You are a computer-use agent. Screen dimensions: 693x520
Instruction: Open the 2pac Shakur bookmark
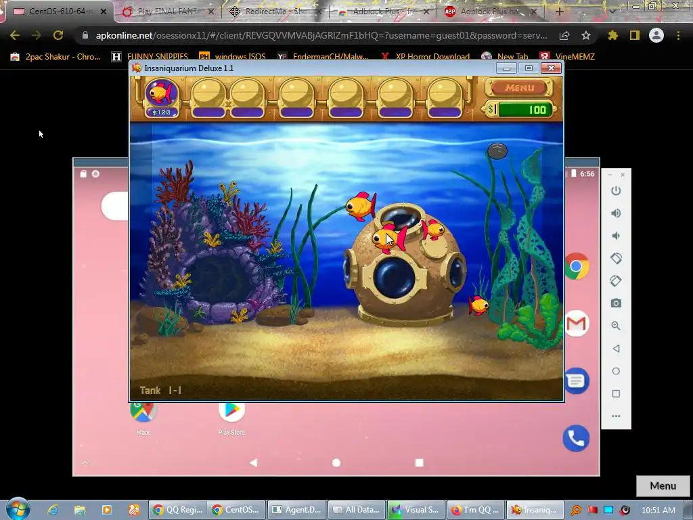click(x=55, y=57)
